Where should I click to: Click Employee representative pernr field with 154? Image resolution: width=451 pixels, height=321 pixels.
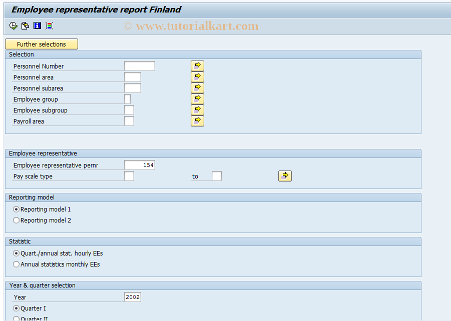140,165
